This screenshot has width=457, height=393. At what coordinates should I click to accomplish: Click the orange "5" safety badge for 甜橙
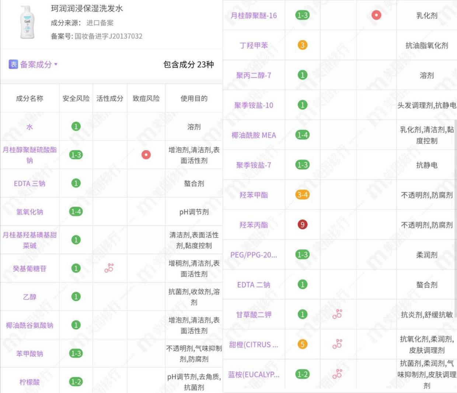coord(302,345)
